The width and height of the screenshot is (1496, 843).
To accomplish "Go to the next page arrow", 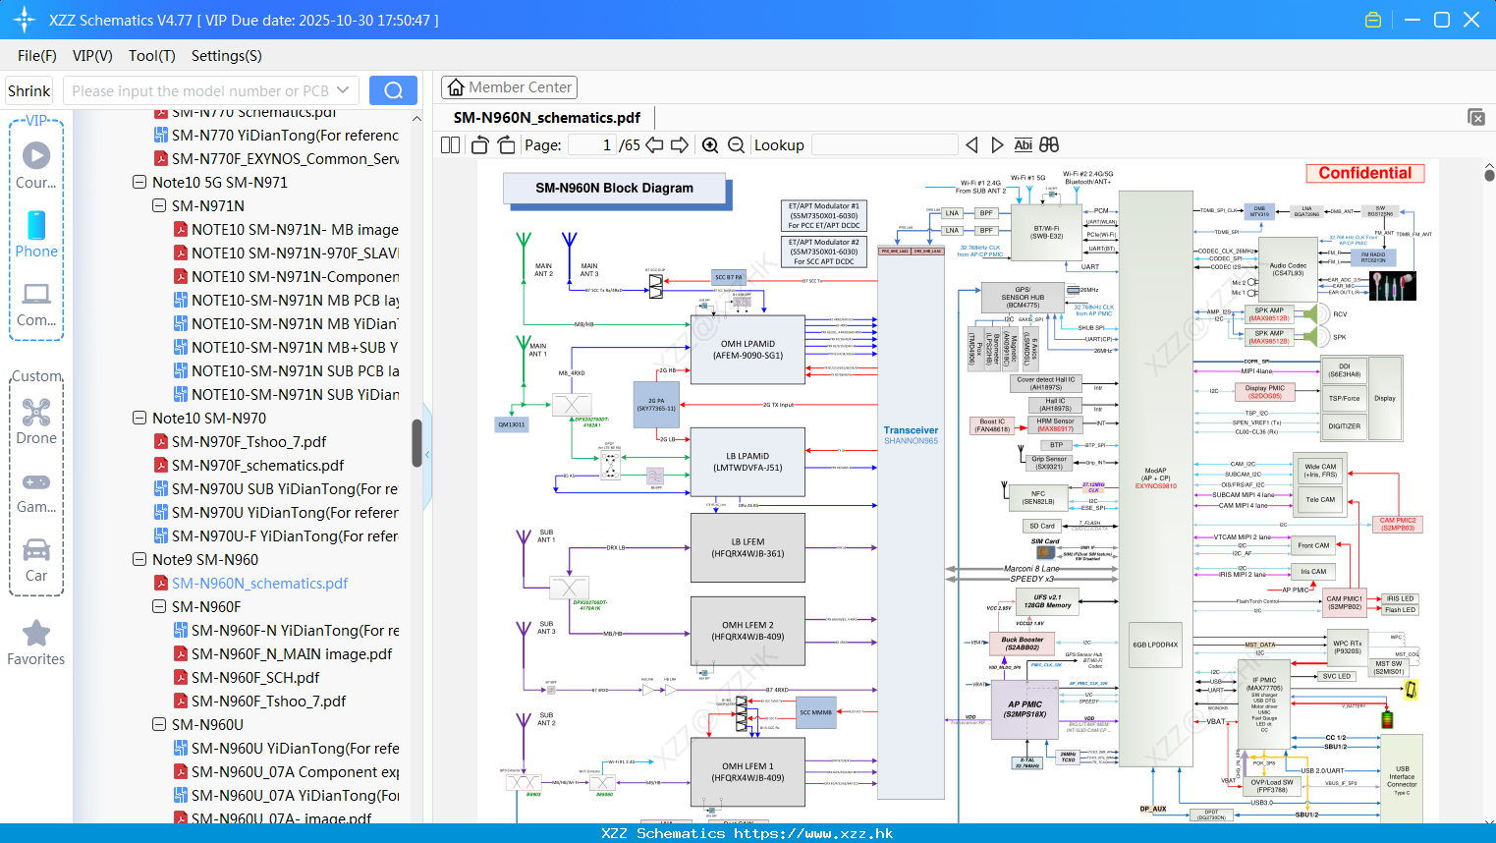I will click(680, 145).
